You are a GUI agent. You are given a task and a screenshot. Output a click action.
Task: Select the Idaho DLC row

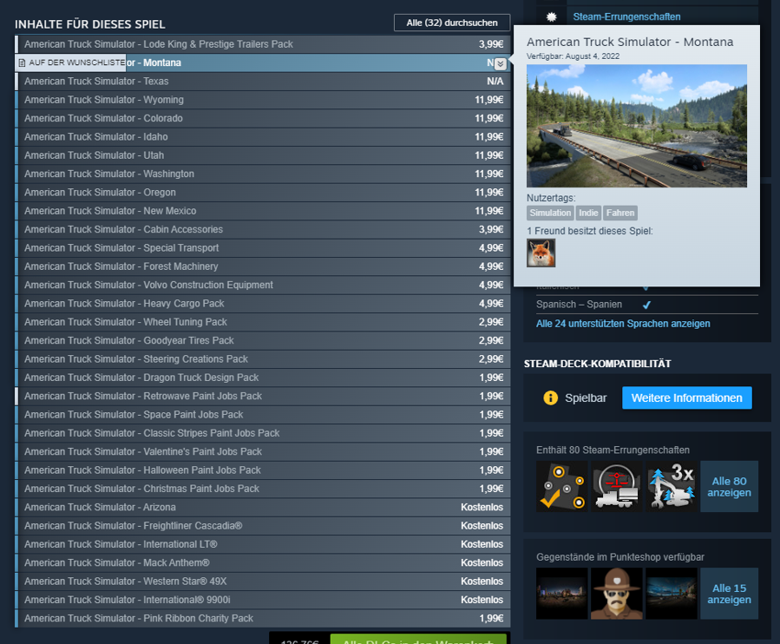pos(263,137)
